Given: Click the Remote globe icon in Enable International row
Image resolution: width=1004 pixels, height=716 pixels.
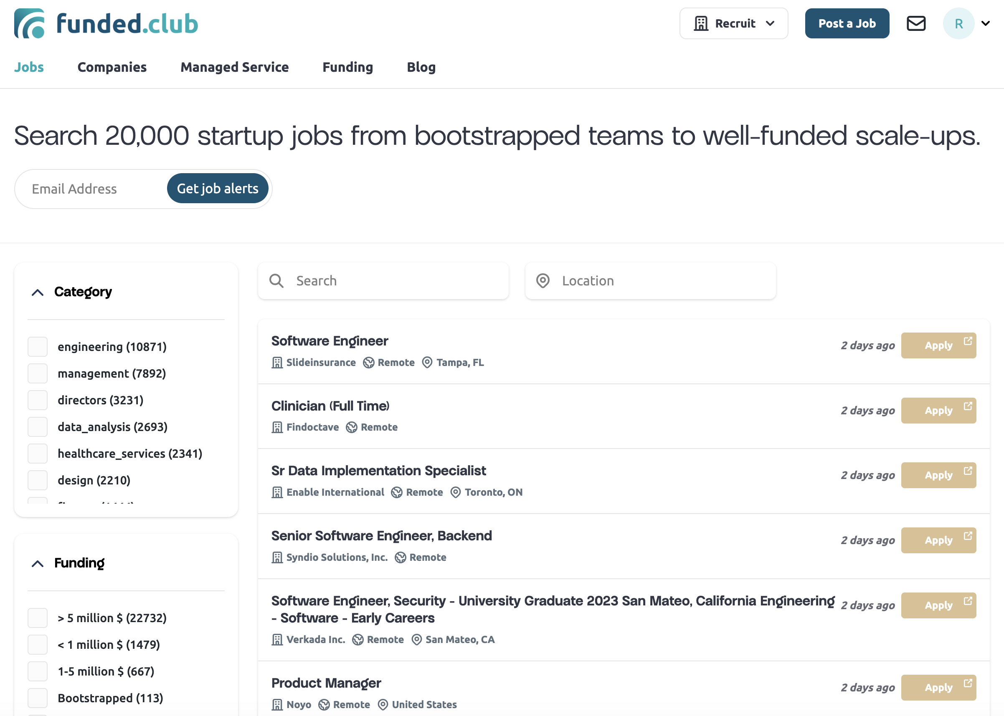Looking at the screenshot, I should [x=397, y=492].
